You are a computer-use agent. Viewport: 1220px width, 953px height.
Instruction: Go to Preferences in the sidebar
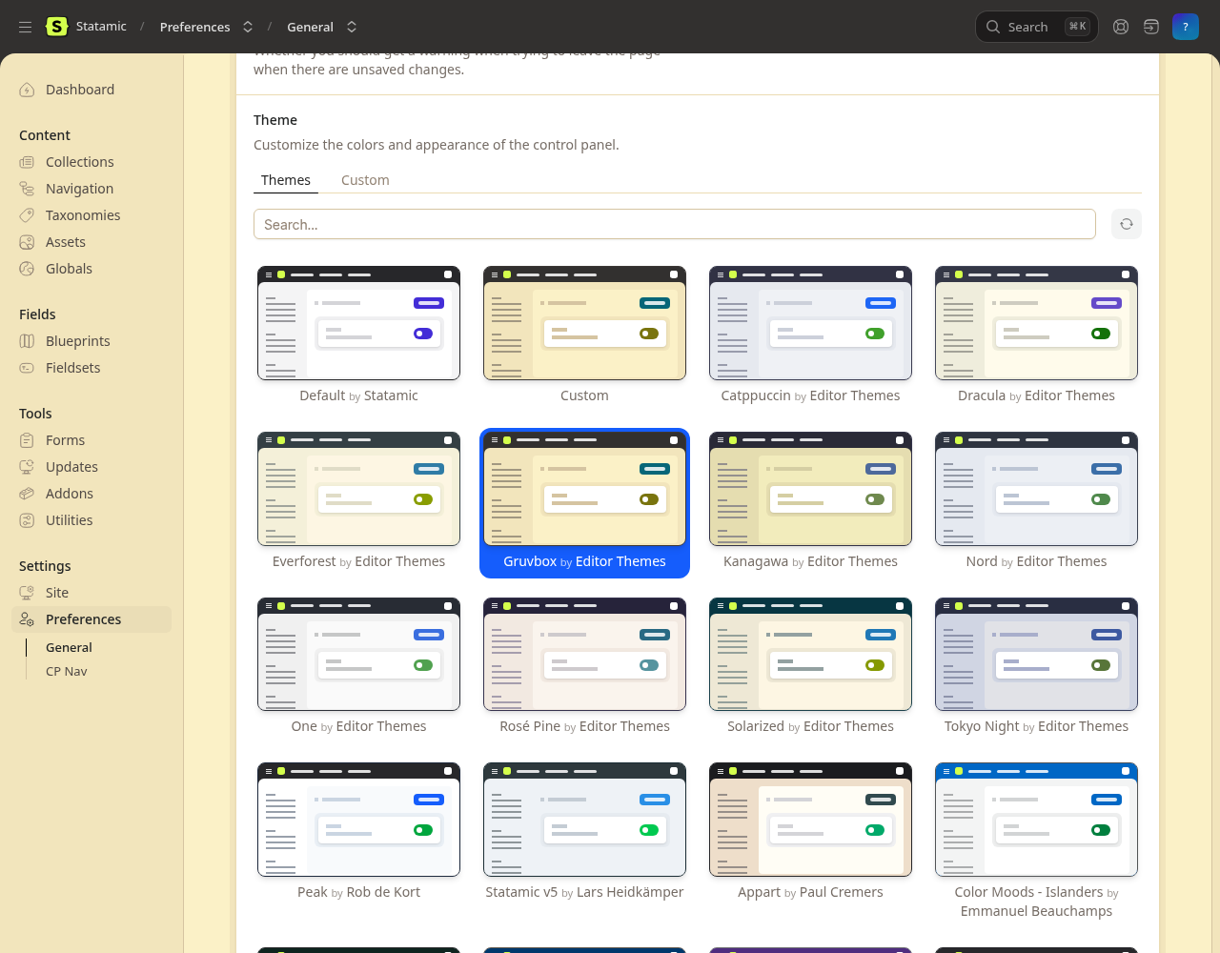pyautogui.click(x=91, y=619)
